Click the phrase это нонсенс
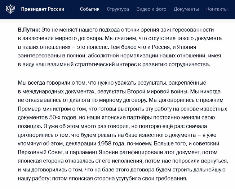The width and height of the screenshot is (235, 189). (93, 47)
